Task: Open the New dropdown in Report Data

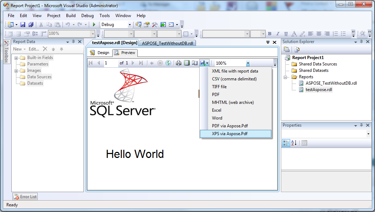Action: (x=20, y=49)
